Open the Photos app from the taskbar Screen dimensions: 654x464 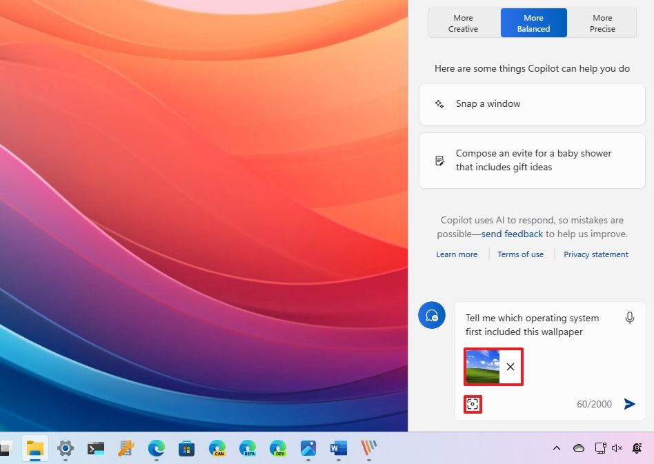[308, 449]
